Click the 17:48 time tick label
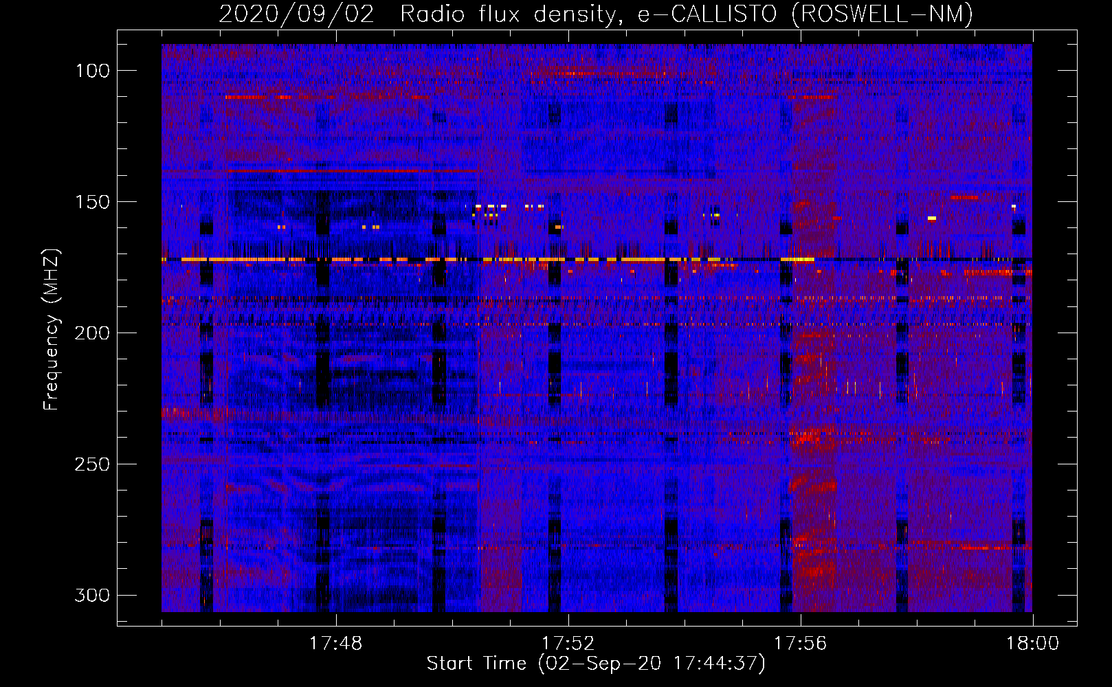Viewport: 1112px width, 687px height. point(335,644)
